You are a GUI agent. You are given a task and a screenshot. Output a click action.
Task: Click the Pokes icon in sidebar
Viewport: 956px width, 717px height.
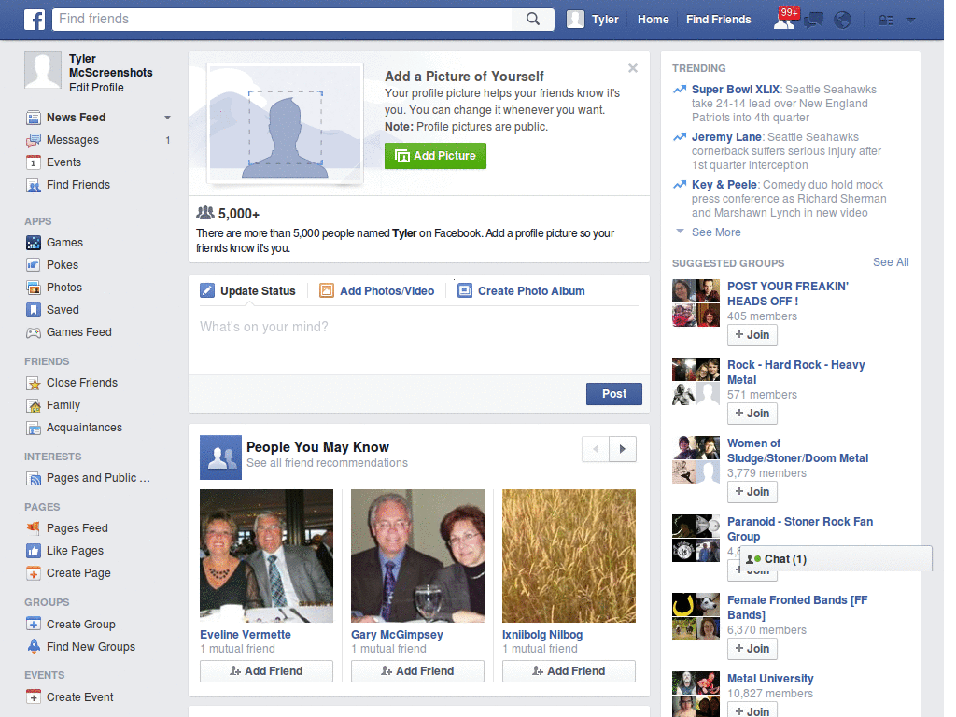34,265
